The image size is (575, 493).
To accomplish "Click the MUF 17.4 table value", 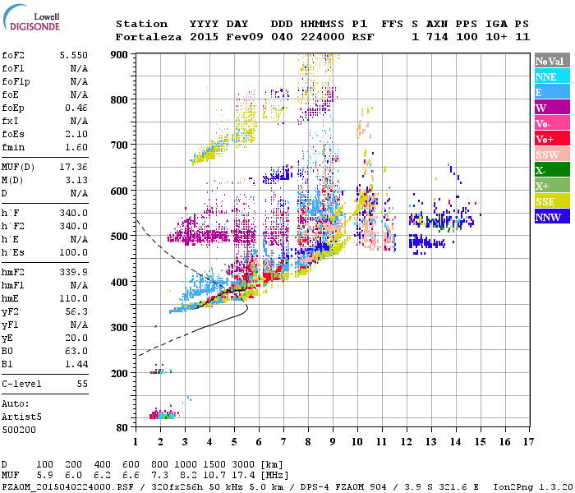I will point(243,476).
